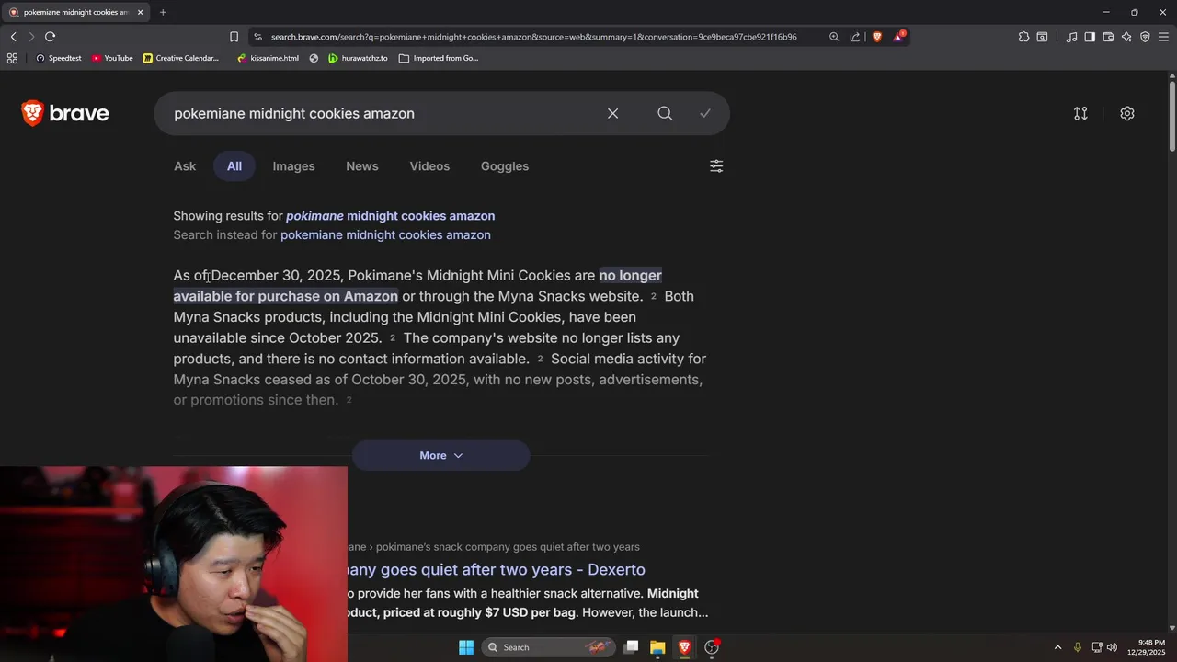
Task: Open the Ask tab
Action: pos(185,166)
